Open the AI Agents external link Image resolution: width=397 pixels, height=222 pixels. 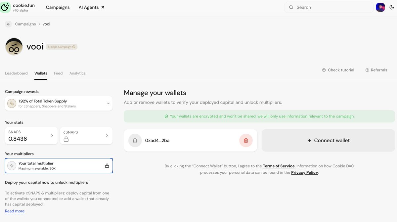(91, 7)
